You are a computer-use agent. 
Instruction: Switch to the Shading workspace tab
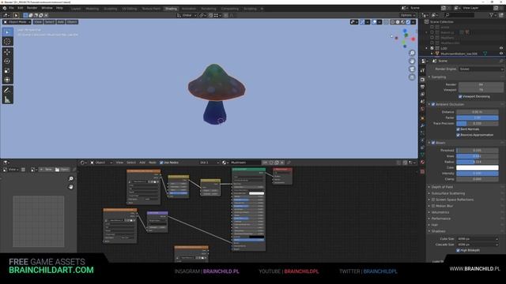pos(171,9)
